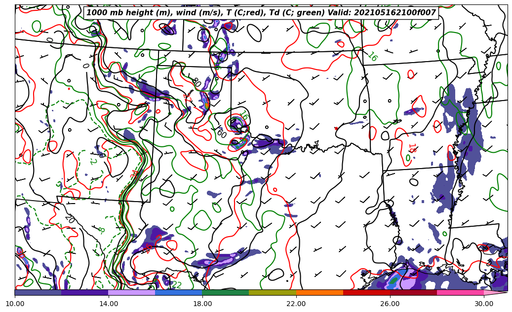Click the 18.00 colorbar tick label

click(202, 304)
